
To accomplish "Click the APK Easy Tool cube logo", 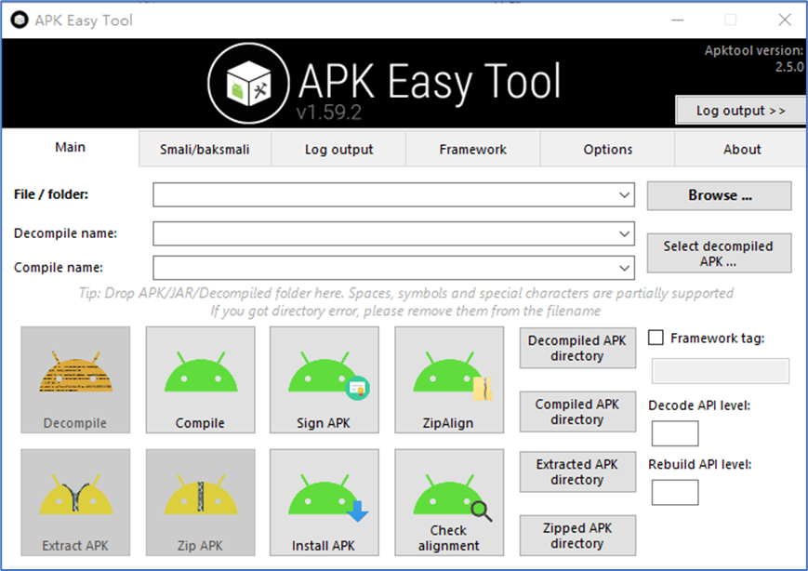I will [x=248, y=84].
